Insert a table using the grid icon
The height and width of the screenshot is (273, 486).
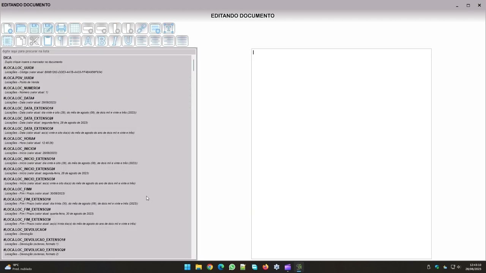click(x=75, y=28)
